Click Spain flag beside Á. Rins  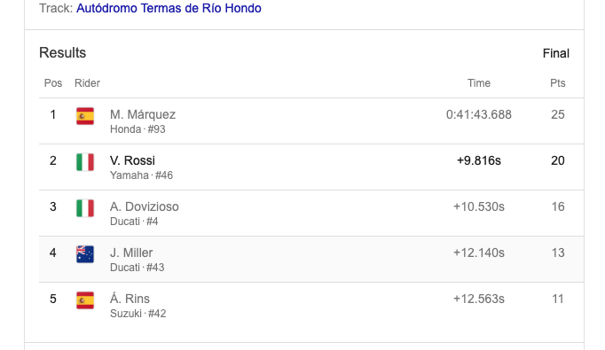click(85, 300)
